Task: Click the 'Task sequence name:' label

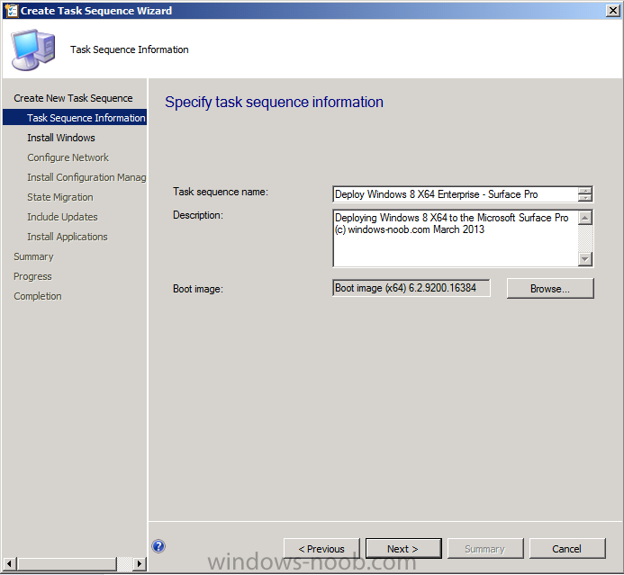Action: pos(221,192)
